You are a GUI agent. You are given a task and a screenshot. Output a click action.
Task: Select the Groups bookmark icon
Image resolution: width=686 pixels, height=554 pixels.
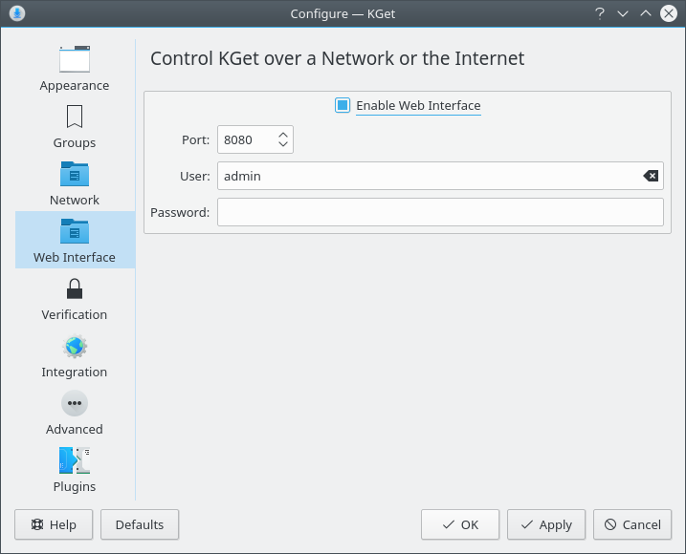74,117
